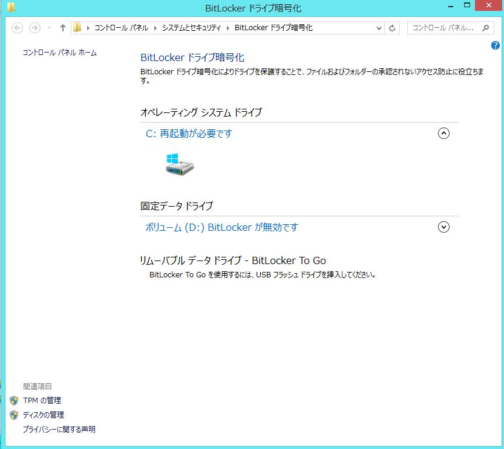The image size is (504, 449).
Task: Maximize the BitLocker window
Action: tap(467, 5)
